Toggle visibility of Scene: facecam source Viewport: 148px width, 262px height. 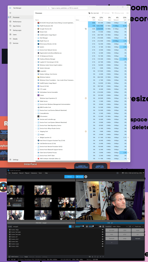click(x=103, y=234)
